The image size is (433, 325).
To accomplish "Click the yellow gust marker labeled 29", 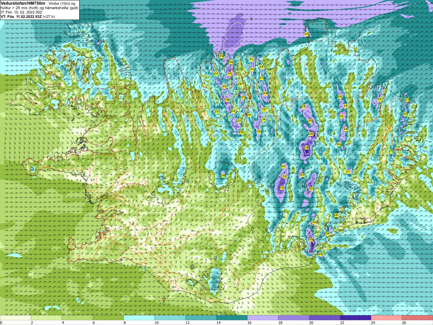I will click(241, 132).
